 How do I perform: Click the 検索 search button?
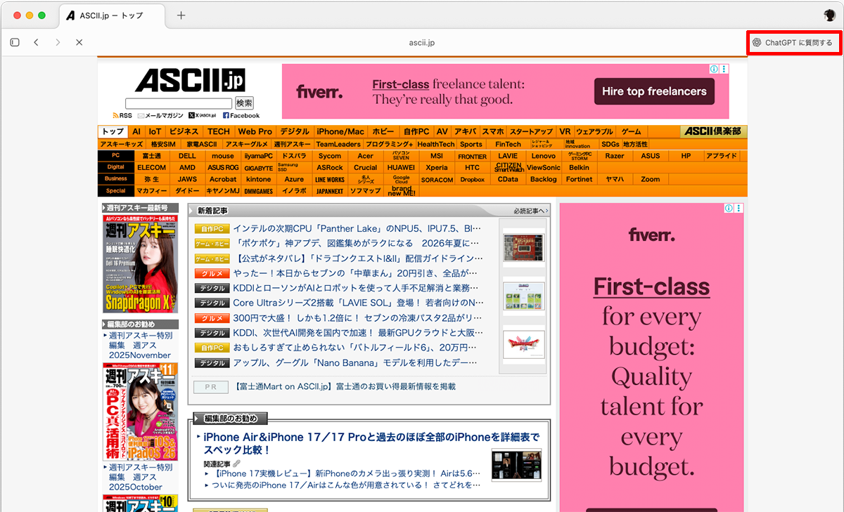pyautogui.click(x=244, y=103)
